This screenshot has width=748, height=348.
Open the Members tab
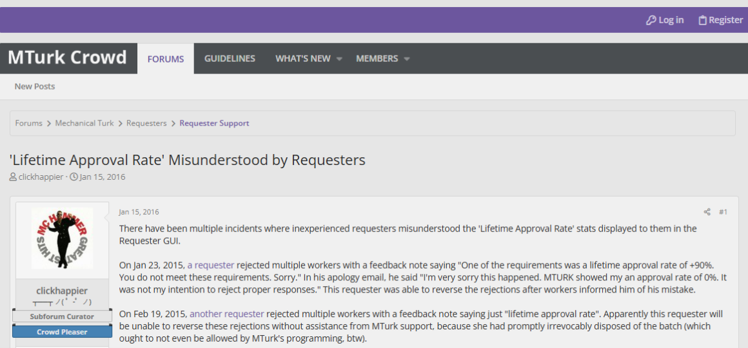coord(377,59)
